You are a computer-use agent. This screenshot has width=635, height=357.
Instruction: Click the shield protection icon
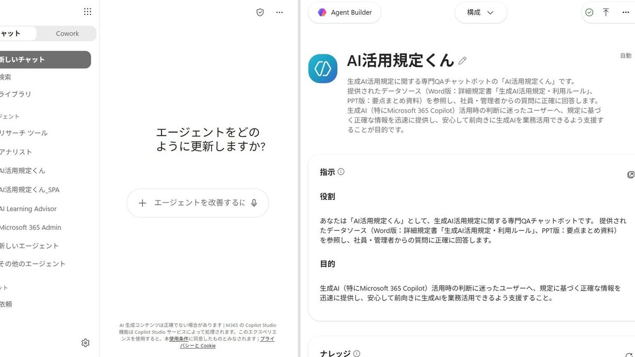(260, 12)
